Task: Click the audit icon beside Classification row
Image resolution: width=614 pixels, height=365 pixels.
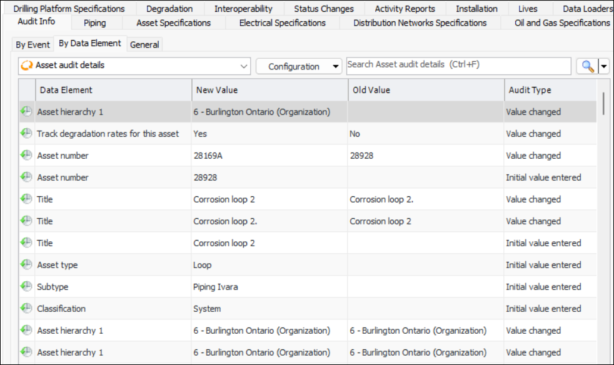Action: 26,308
